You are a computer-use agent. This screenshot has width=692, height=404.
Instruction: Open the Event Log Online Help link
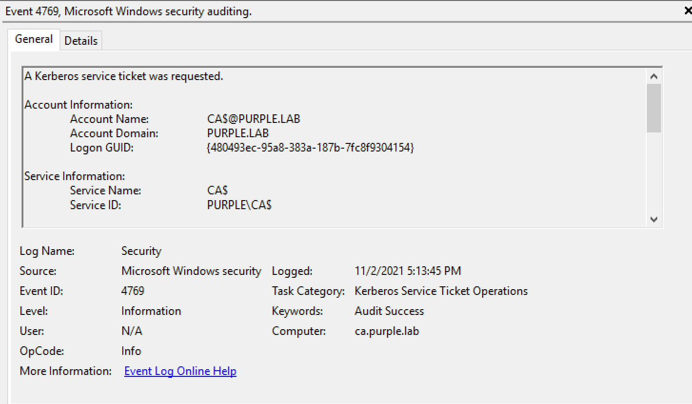[x=180, y=371]
